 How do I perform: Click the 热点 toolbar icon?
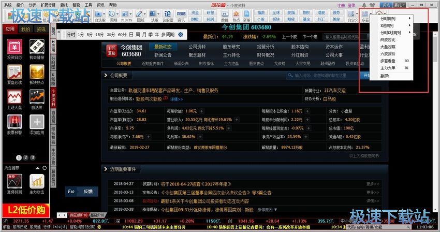(x=236, y=14)
